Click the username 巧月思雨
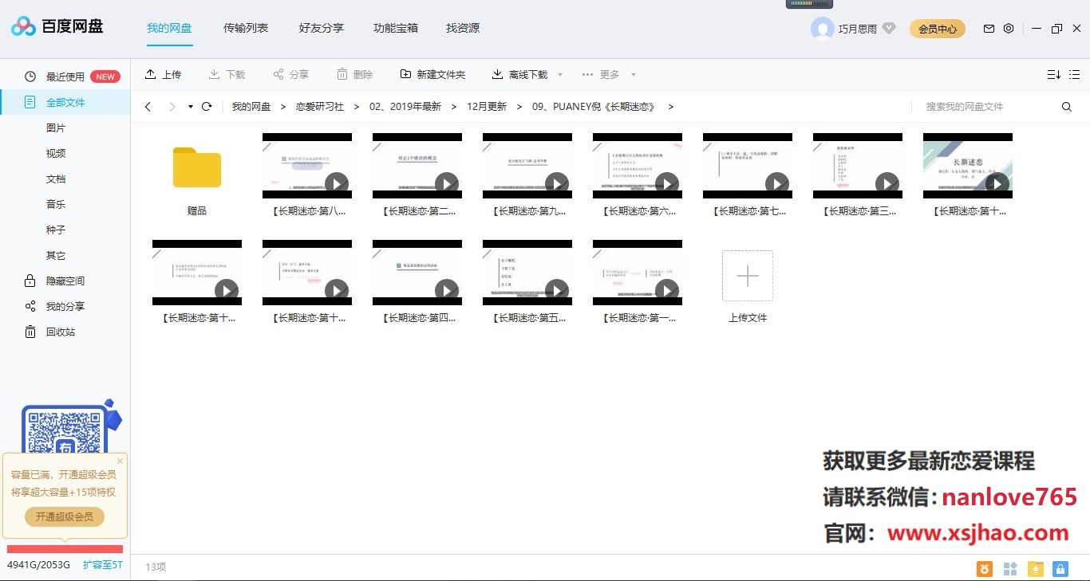Image resolution: width=1090 pixels, height=581 pixels. coord(858,29)
